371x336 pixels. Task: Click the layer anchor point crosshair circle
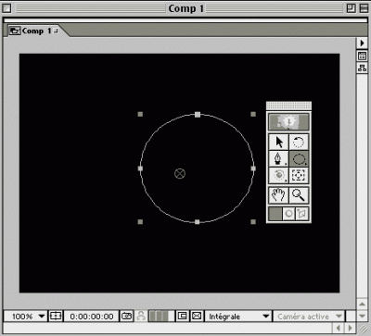point(180,173)
